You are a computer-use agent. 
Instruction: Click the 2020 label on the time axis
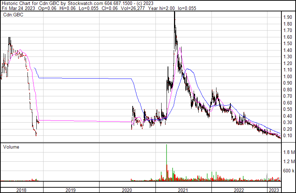[127, 190]
